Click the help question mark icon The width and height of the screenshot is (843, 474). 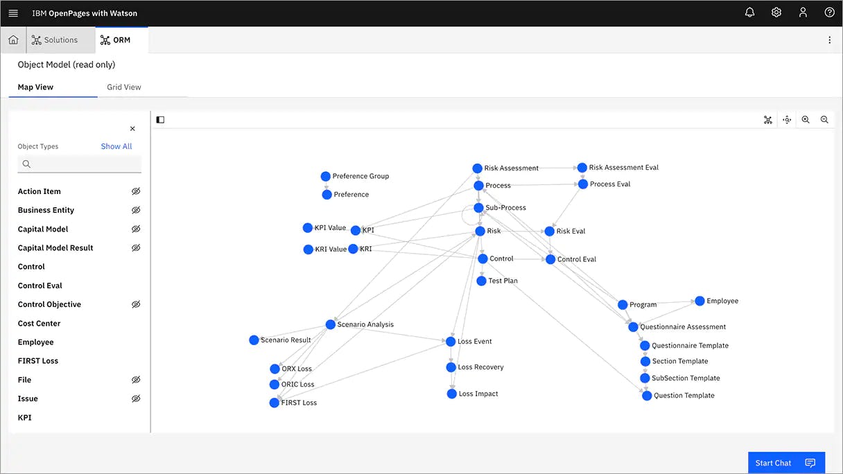pos(829,12)
